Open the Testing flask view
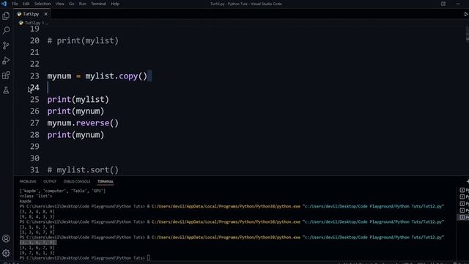 [x=6, y=89]
